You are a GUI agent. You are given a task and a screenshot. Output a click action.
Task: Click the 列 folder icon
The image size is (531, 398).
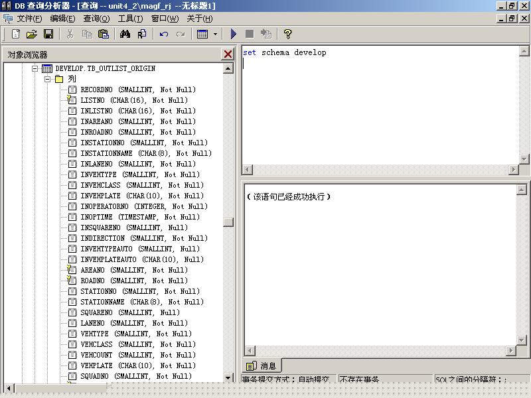pos(59,79)
